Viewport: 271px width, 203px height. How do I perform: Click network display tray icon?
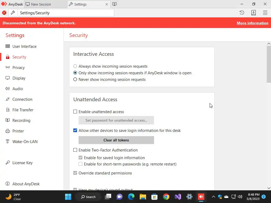pos(233,197)
